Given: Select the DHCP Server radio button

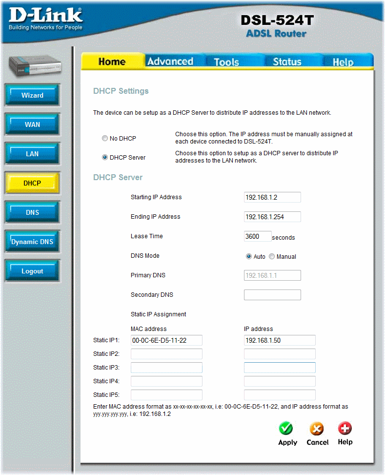Looking at the screenshot, I should pyautogui.click(x=105, y=157).
